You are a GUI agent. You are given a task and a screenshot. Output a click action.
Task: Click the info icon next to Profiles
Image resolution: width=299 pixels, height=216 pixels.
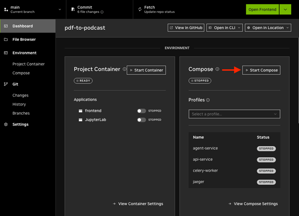(208, 100)
